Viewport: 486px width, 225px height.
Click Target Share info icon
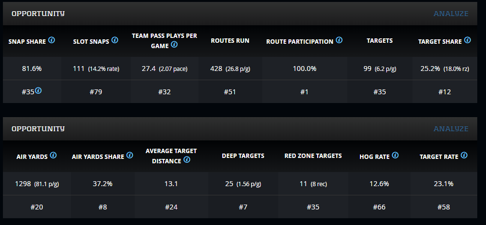click(467, 40)
